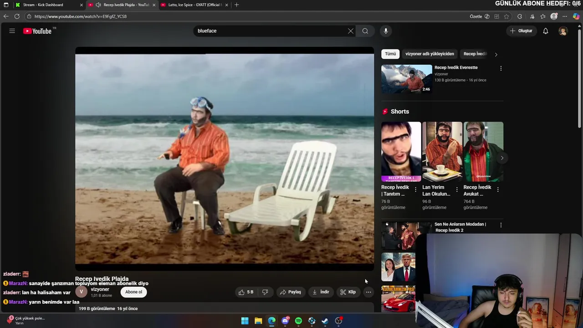The height and width of the screenshot is (328, 583).
Task: Open Spotify from the taskbar
Action: coord(298,321)
